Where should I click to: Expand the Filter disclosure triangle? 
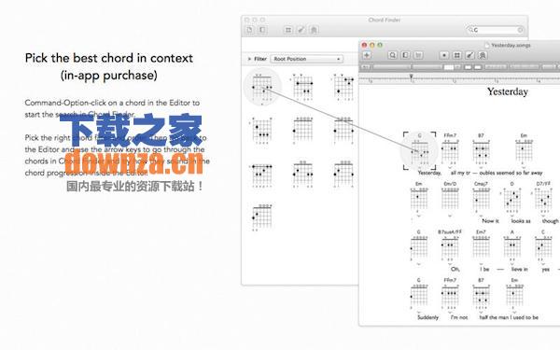[x=249, y=59]
